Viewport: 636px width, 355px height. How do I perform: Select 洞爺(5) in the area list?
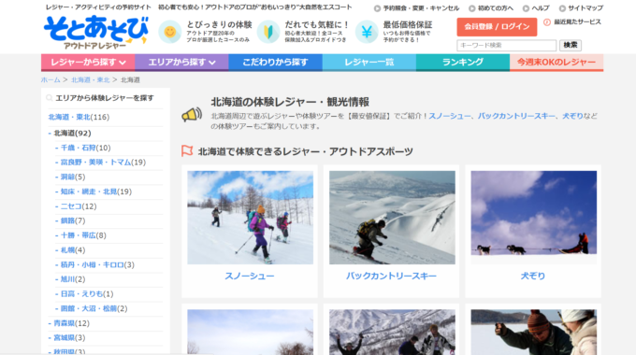(x=73, y=177)
